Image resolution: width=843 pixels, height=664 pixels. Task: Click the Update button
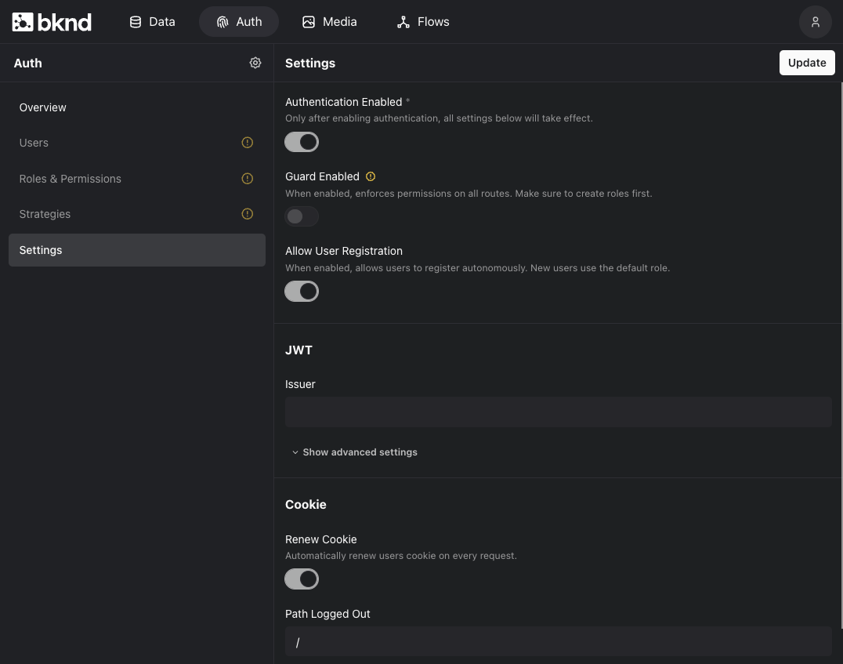pyautogui.click(x=807, y=63)
